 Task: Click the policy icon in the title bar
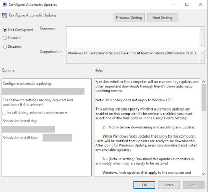(5, 4)
